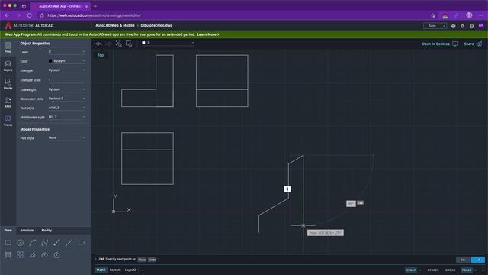This screenshot has height=275, width=488.
Task: Open the Dimension style dropdown
Action: click(x=67, y=99)
